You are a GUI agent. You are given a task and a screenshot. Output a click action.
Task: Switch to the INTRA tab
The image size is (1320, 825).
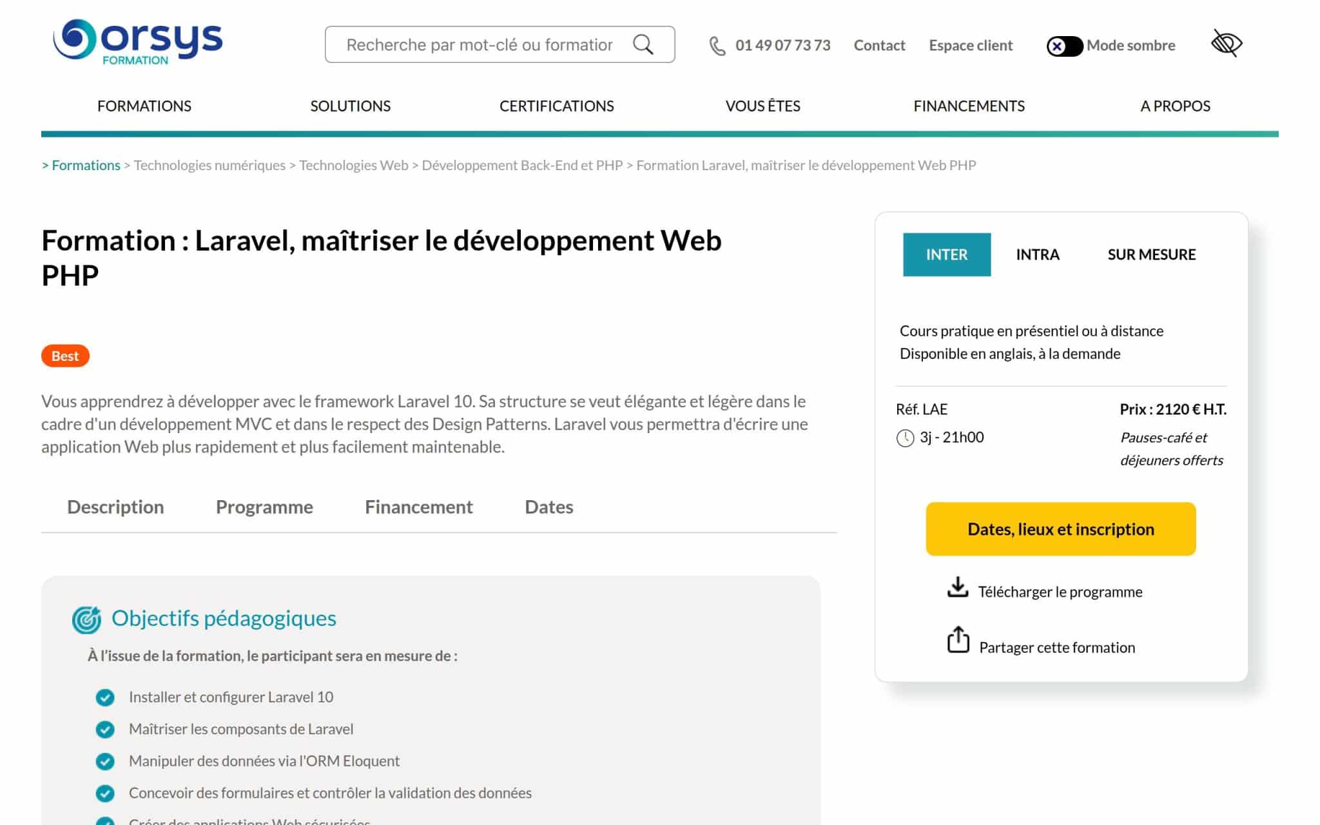pos(1038,255)
